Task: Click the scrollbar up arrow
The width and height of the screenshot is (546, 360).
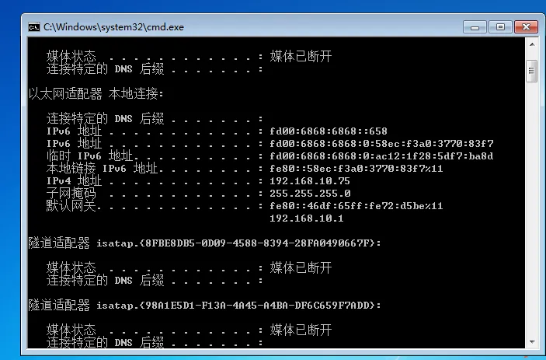Action: pos(532,44)
